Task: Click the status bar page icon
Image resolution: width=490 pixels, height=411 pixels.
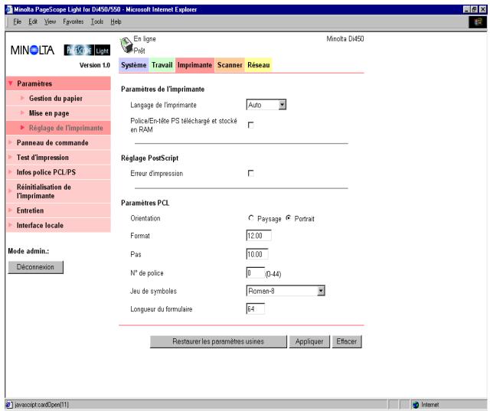Action: coord(9,405)
